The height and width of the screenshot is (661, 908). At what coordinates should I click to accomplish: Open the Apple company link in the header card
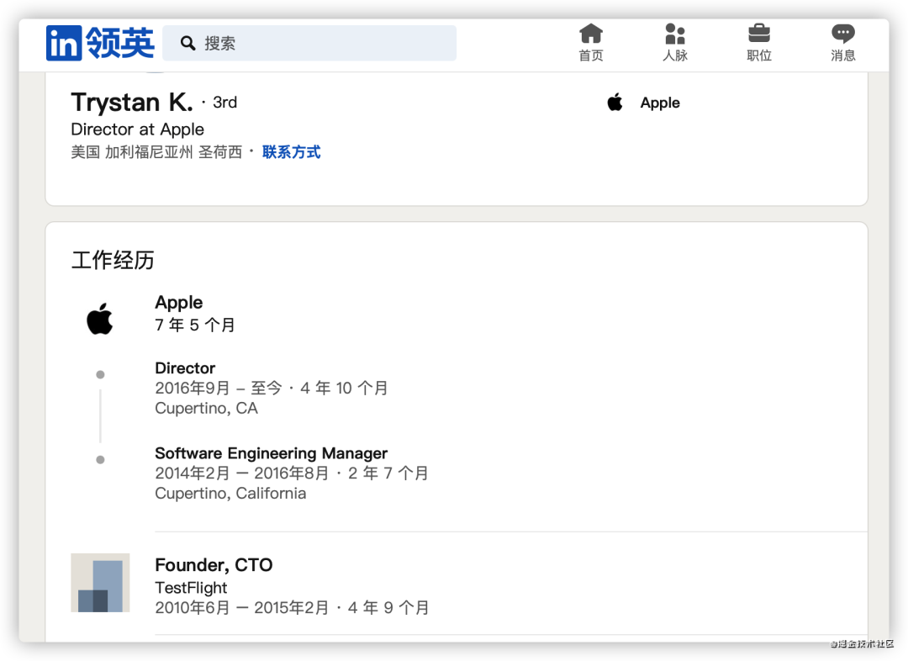[660, 103]
